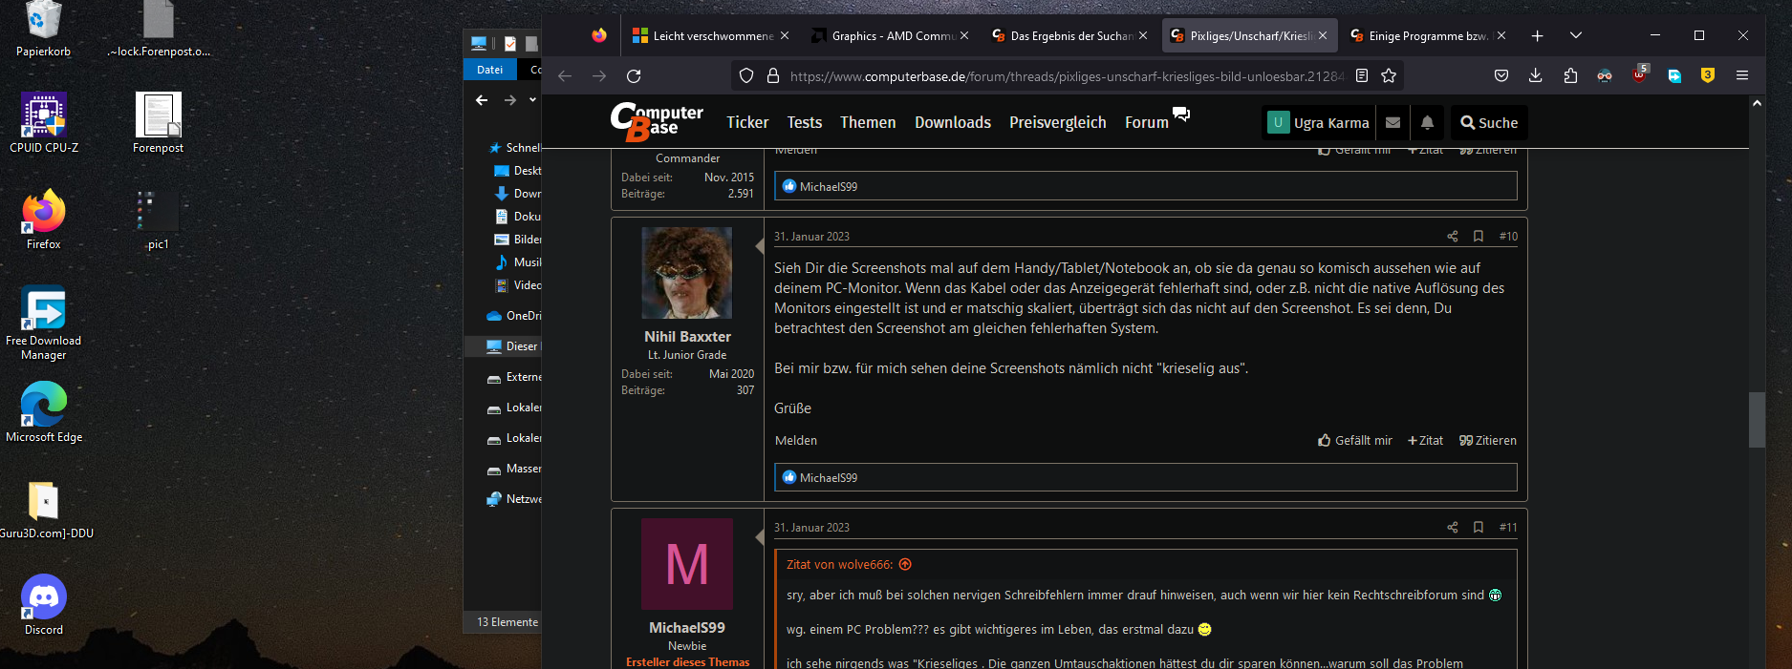Open Forum in ComputerBase navigation
Image resolution: width=1792 pixels, height=669 pixels.
(x=1147, y=122)
